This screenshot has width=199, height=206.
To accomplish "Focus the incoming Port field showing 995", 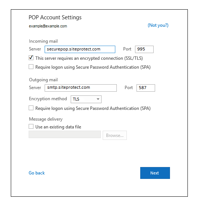I will tap(144, 49).
